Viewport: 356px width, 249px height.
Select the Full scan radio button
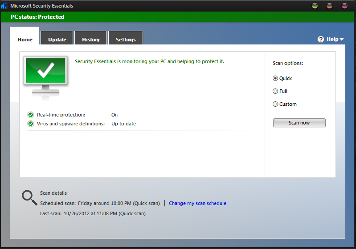275,91
